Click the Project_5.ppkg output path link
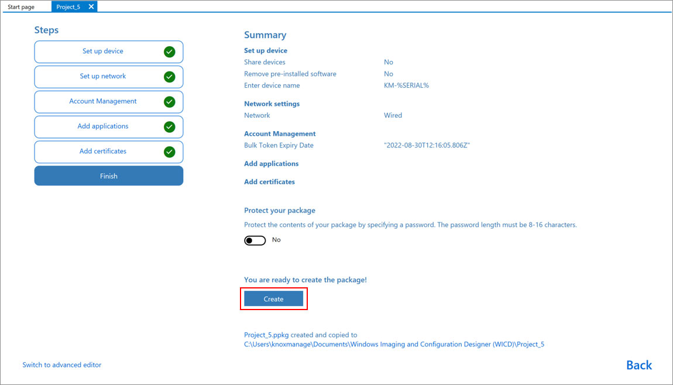 (394, 339)
